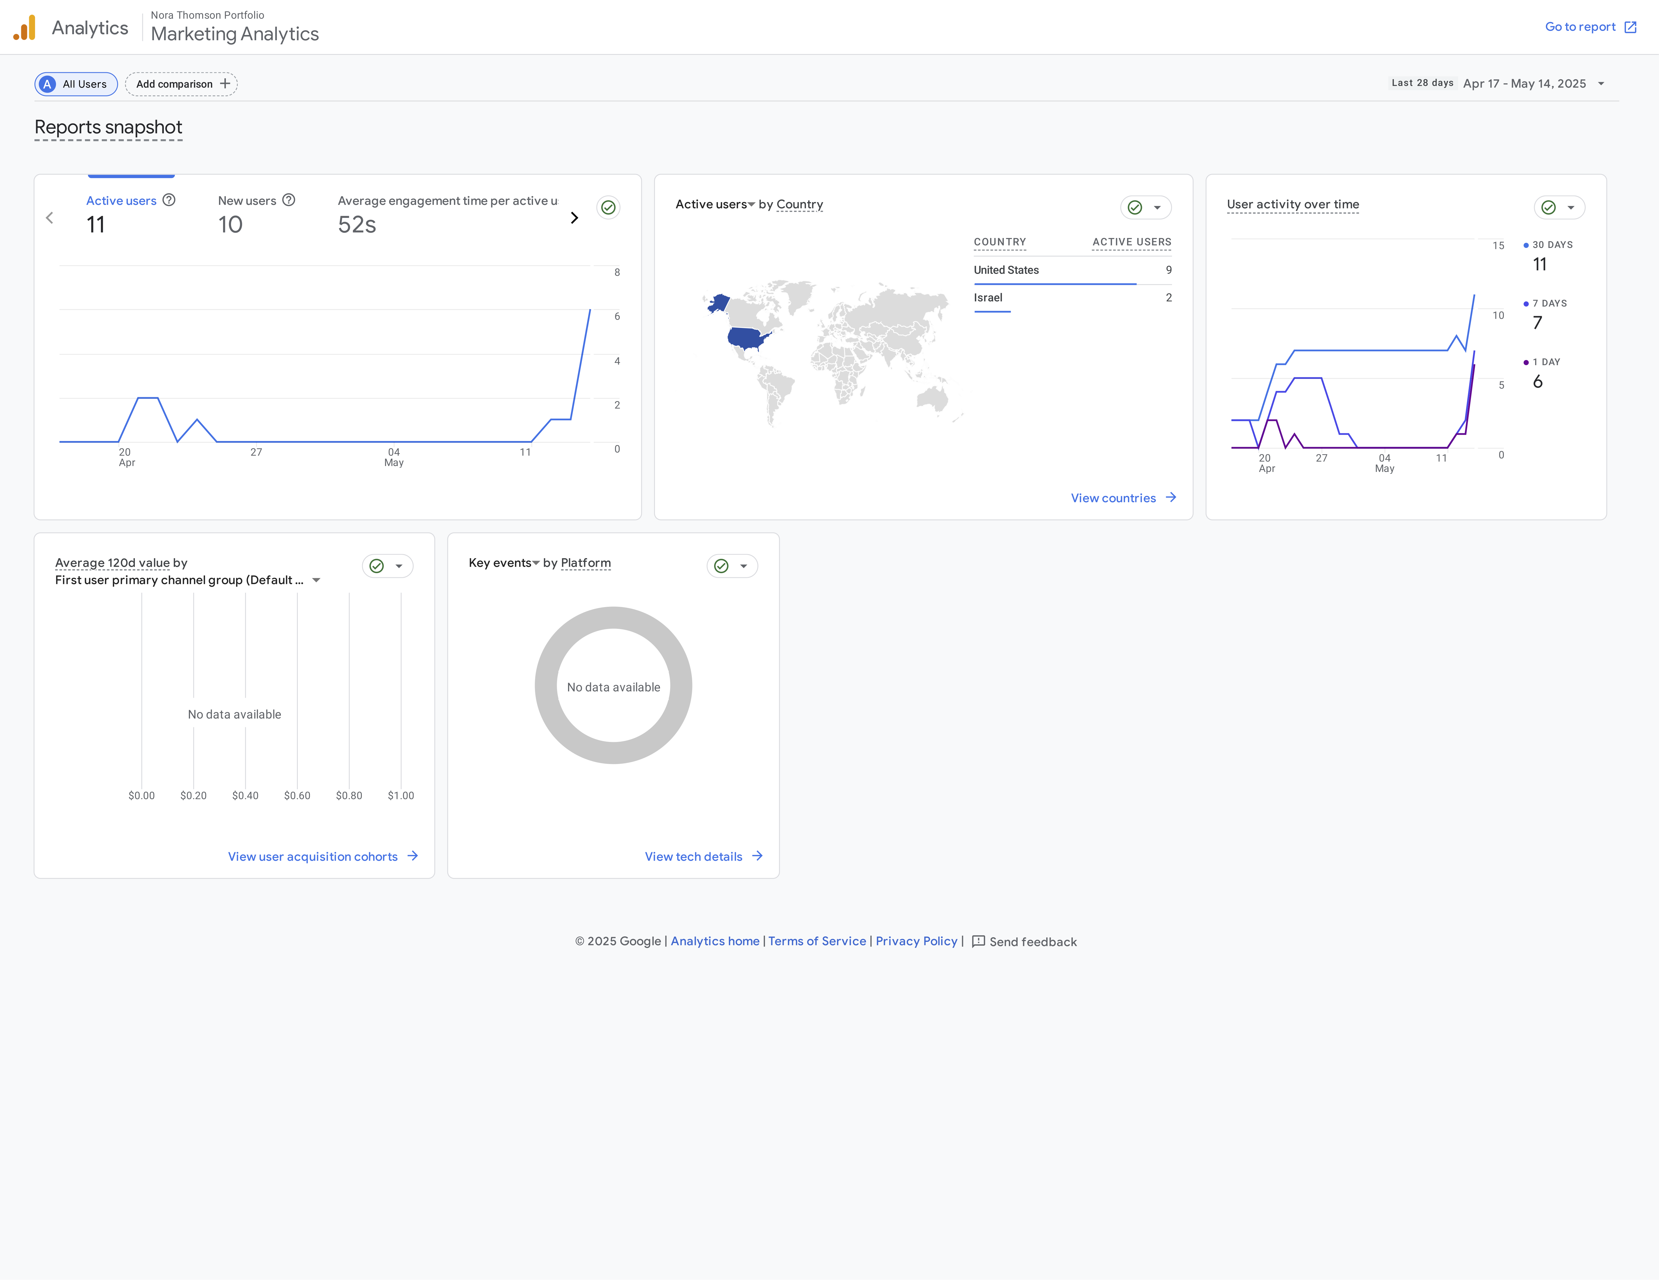Click the All Users segment avatar A

(x=47, y=84)
